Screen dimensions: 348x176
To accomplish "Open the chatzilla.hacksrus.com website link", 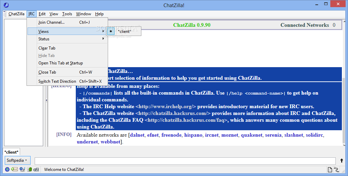I will point(173,114).
